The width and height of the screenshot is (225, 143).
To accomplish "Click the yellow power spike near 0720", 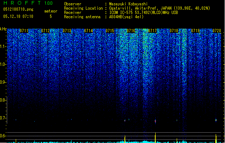I will click(x=216, y=138).
